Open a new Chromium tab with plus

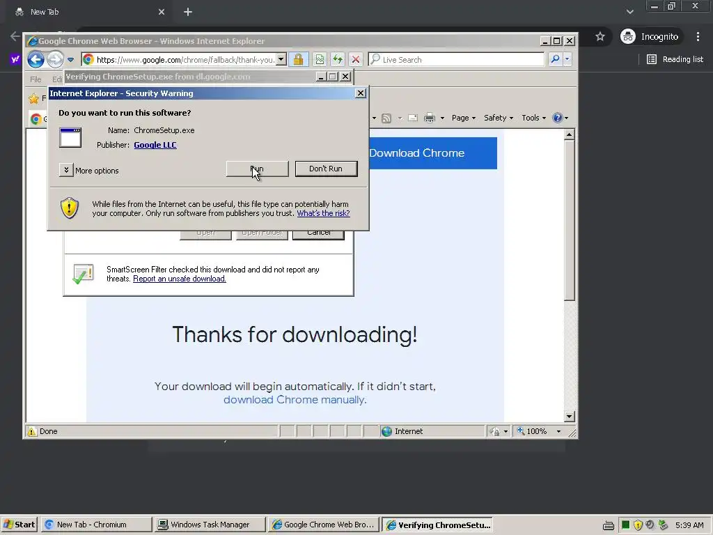tap(188, 12)
